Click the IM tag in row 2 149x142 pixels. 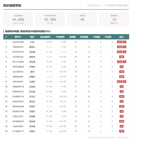tap(124, 47)
